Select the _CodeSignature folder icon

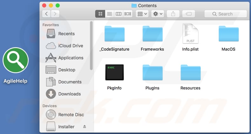(114, 34)
